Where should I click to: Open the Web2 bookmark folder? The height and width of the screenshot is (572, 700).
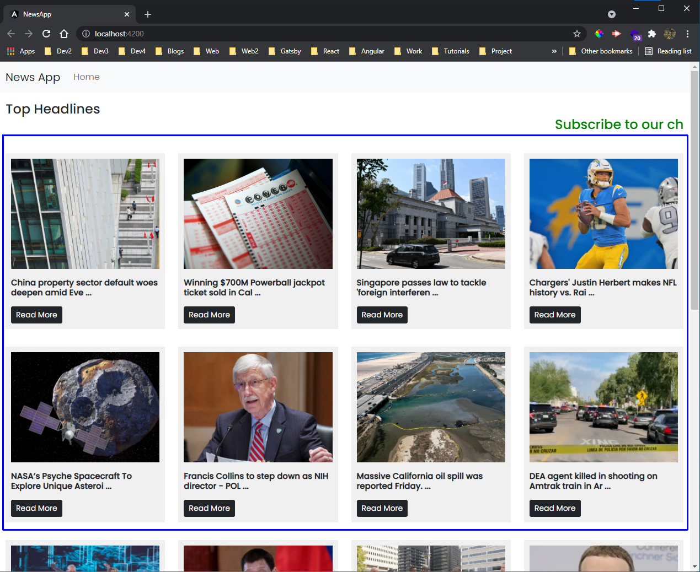tap(244, 51)
